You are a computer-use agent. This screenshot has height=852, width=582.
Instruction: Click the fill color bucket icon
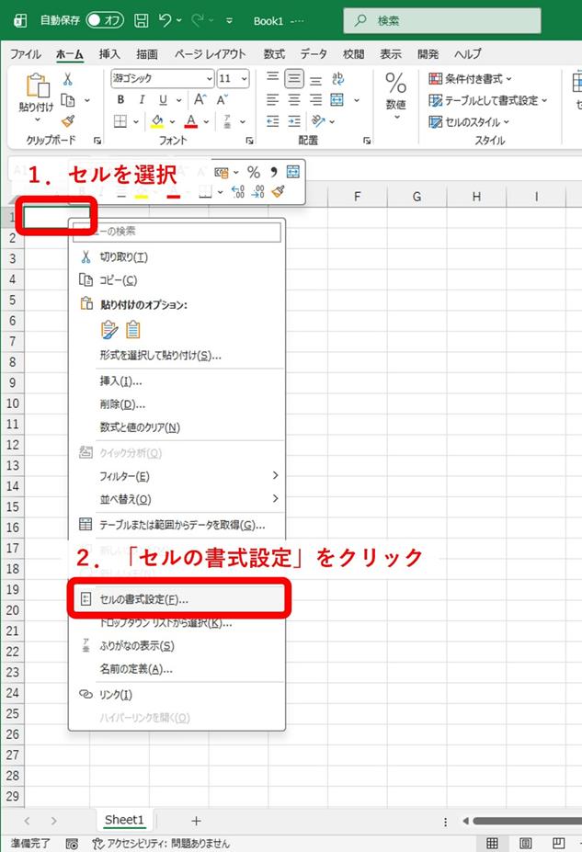tap(157, 121)
